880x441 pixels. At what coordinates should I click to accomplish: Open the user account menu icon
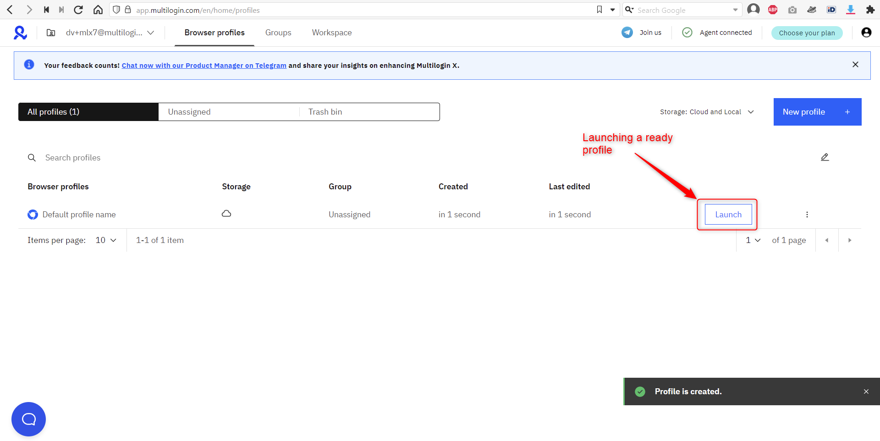click(866, 32)
